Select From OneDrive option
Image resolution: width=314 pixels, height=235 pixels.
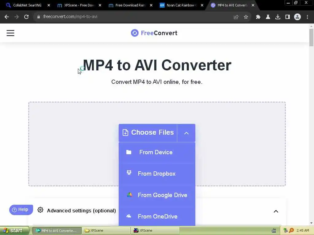point(157,216)
